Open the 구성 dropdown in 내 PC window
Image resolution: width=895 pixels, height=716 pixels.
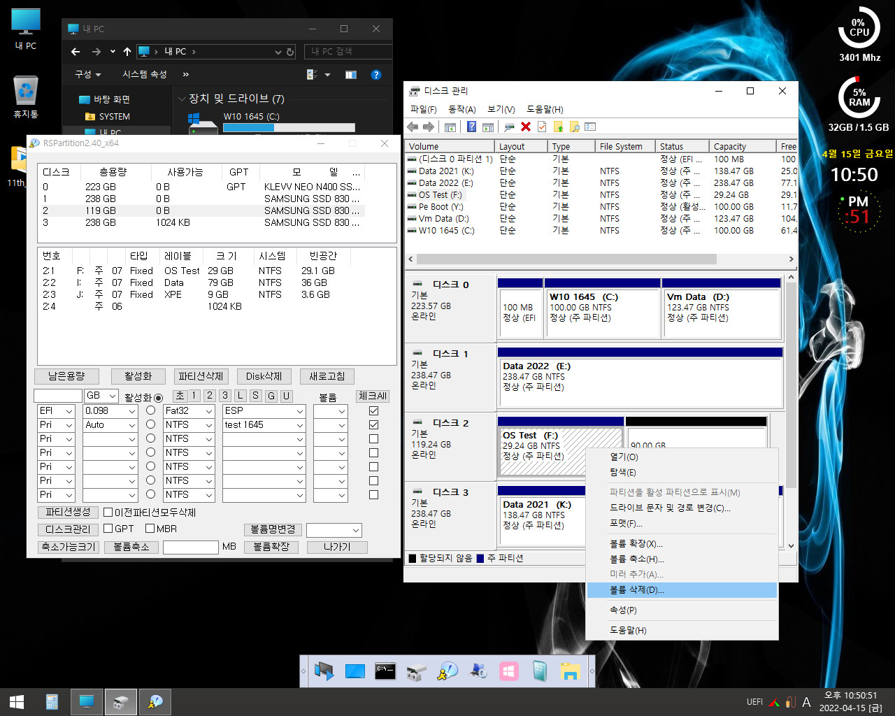click(88, 74)
